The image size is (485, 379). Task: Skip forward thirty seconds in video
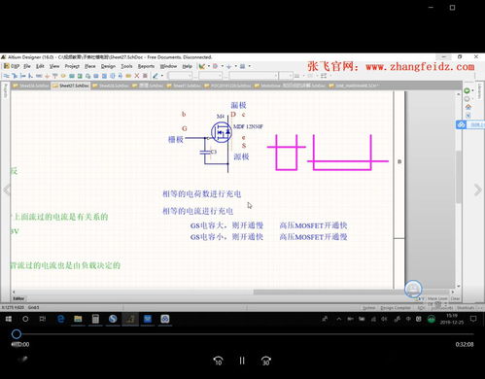coord(266,361)
